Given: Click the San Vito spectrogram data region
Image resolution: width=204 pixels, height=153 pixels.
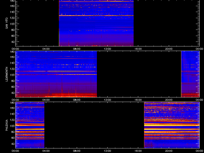Looking at the screenshot, I should (96, 23).
